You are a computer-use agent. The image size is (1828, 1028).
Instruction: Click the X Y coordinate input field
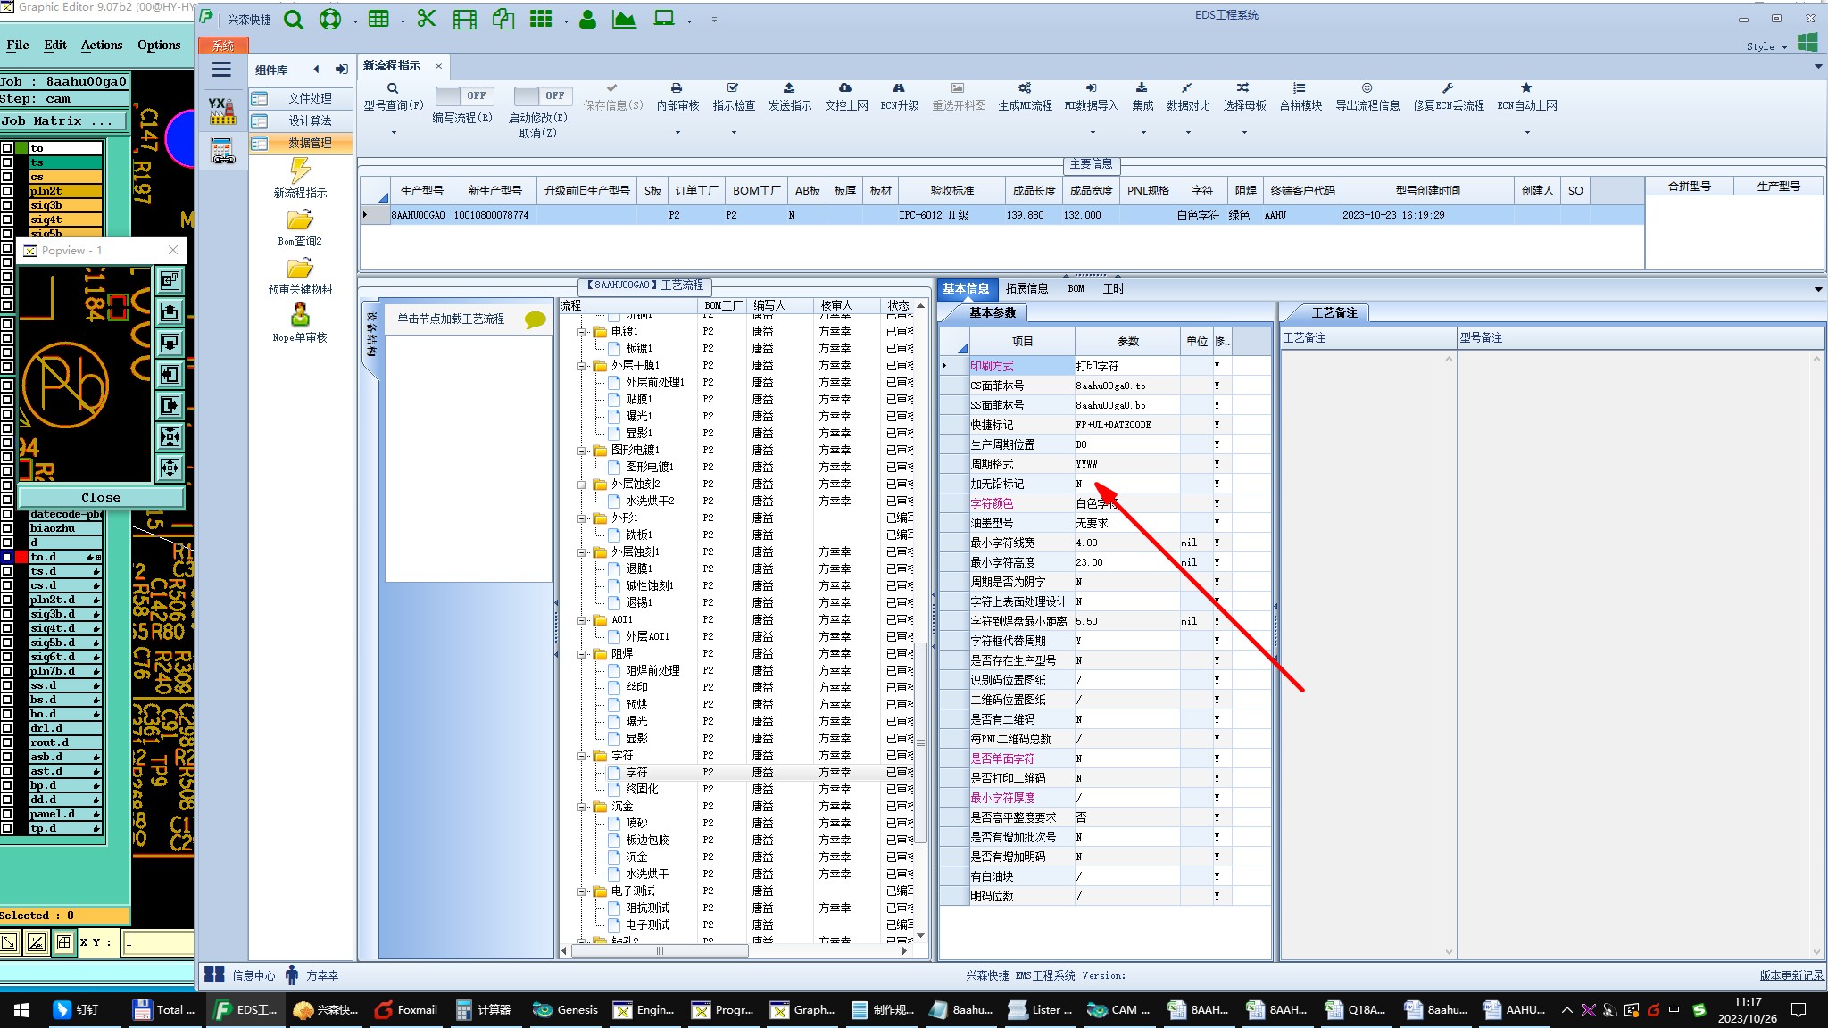(x=158, y=941)
